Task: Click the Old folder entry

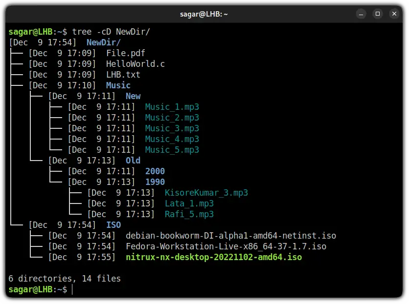Action: [133, 160]
